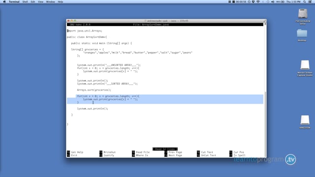315x177 pixels.
Task: Open the Window menu
Action: (x=50, y=2)
